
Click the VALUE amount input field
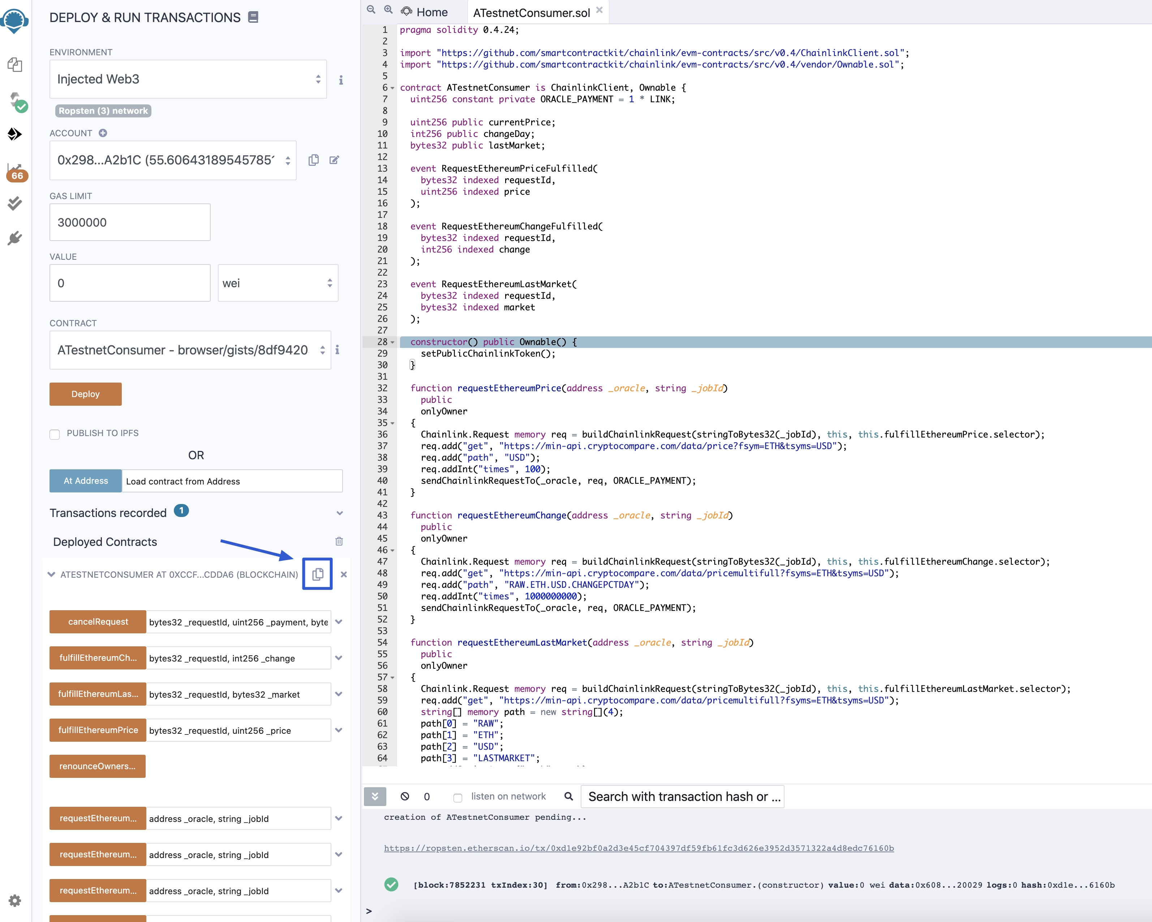(130, 283)
